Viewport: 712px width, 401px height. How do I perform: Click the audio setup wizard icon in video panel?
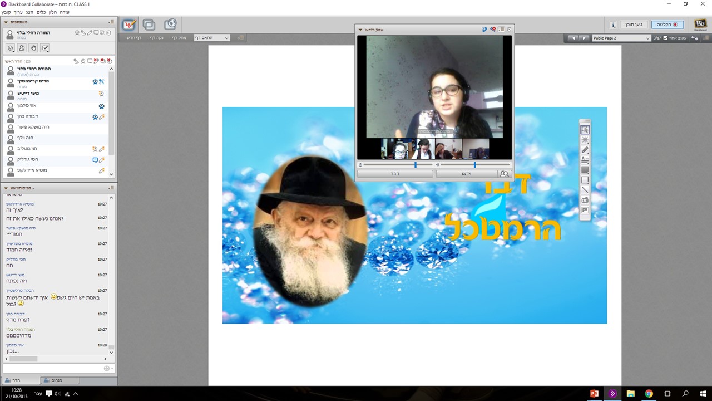[493, 29]
